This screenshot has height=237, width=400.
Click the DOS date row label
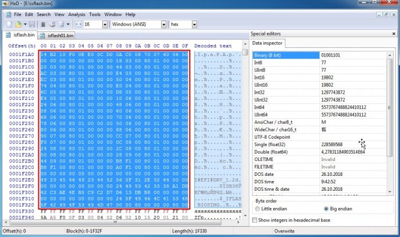coord(264,174)
